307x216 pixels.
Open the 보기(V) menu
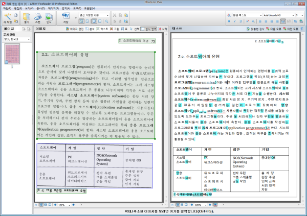coord(29,8)
